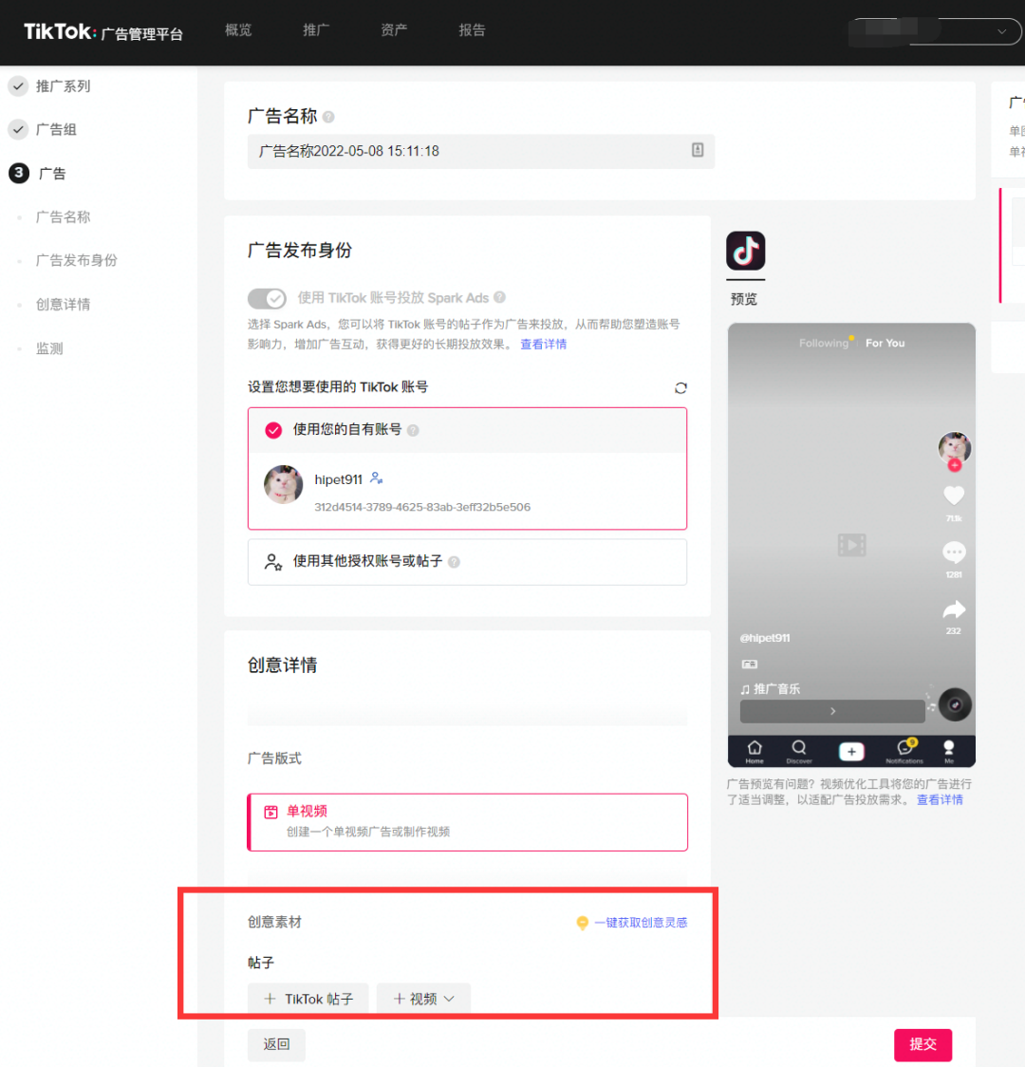Click help icon beside 使用其他授权账号或帖子
1025x1067 pixels.
click(x=455, y=562)
